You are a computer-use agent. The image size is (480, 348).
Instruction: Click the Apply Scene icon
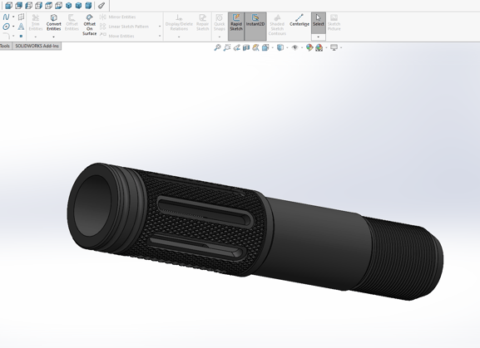319,47
